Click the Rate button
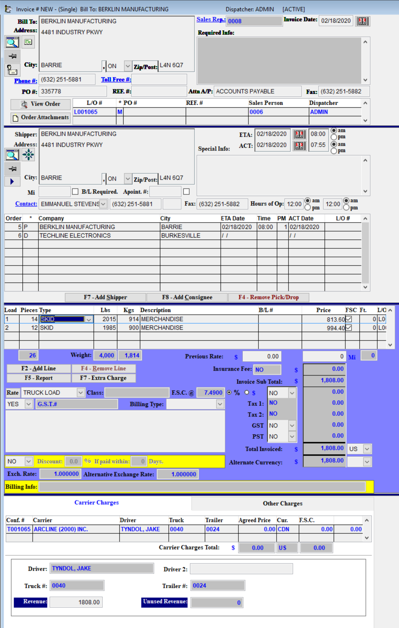The height and width of the screenshot is (628, 399). pos(13,393)
